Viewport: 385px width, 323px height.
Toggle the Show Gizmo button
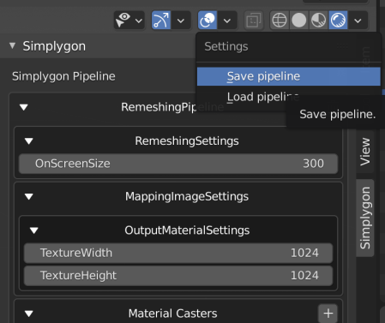tap(161, 20)
